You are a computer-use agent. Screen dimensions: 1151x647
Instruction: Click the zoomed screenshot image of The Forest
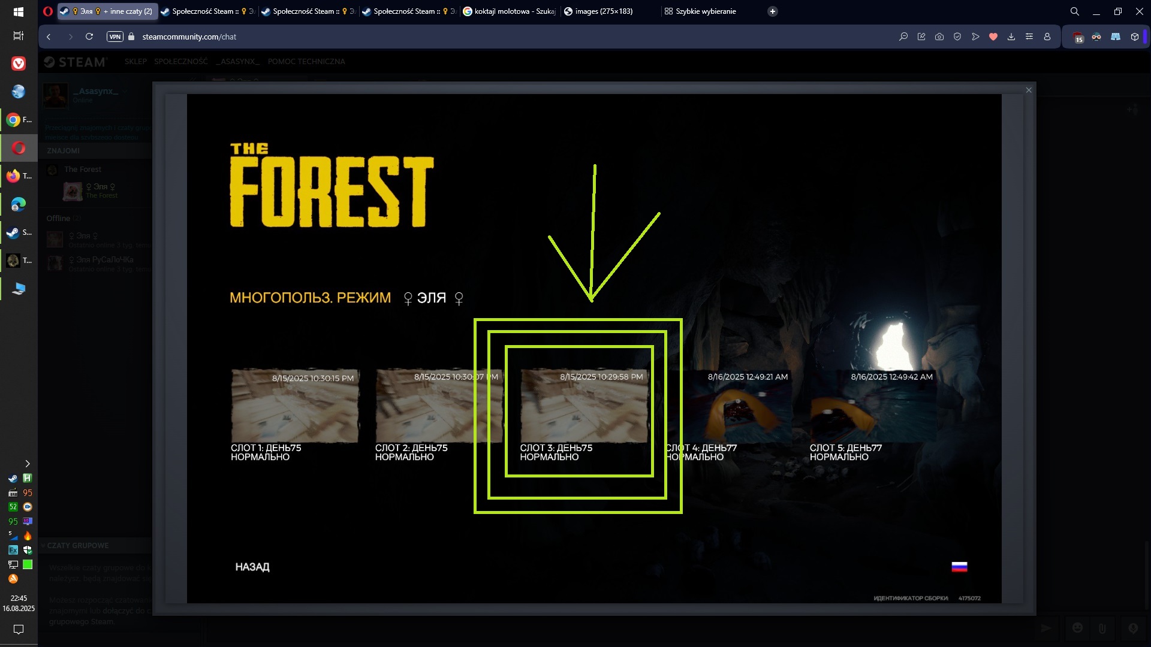tap(593, 347)
